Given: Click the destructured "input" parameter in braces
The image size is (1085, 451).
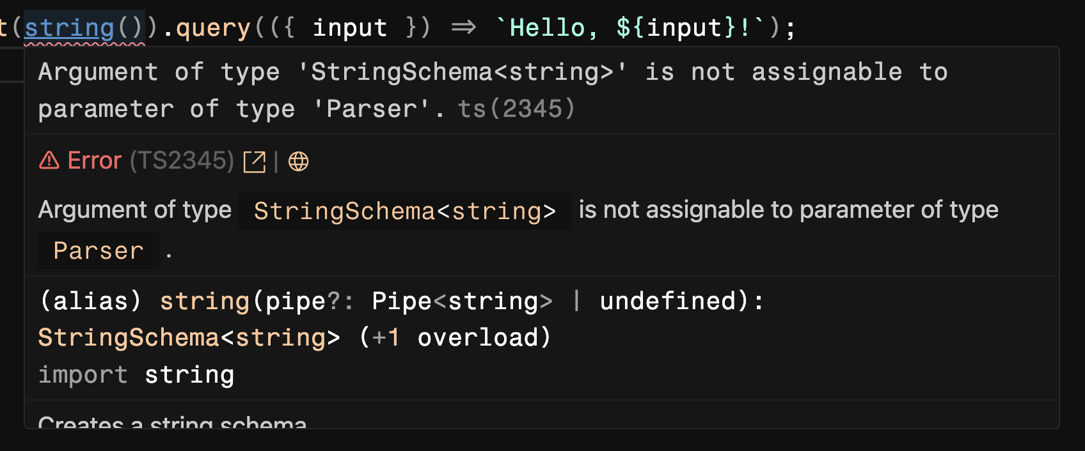Looking at the screenshot, I should pyautogui.click(x=349, y=28).
